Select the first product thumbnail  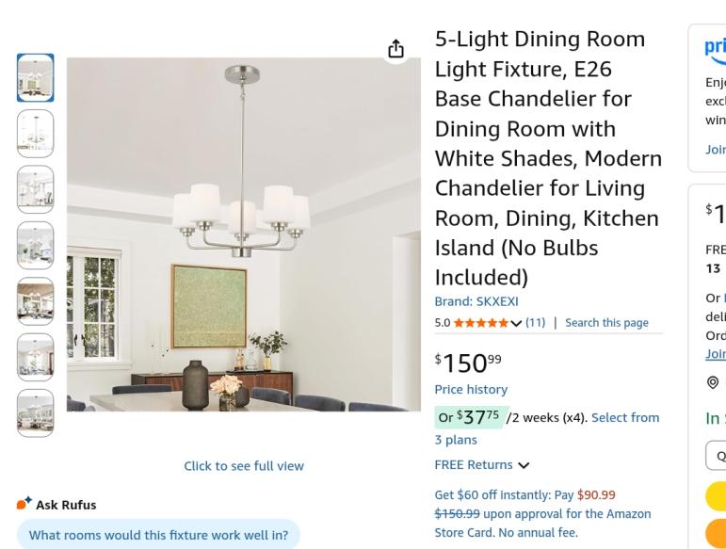[x=36, y=78]
